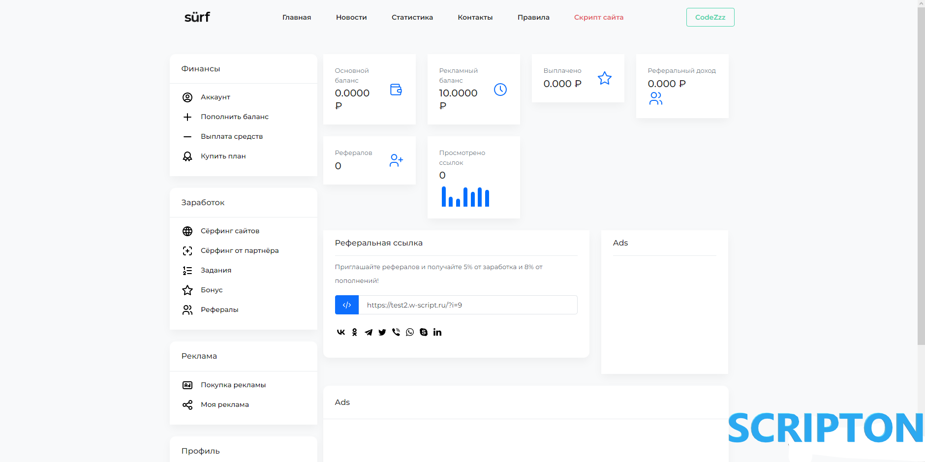Click the Skype share icon
The width and height of the screenshot is (925, 462).
coord(424,333)
